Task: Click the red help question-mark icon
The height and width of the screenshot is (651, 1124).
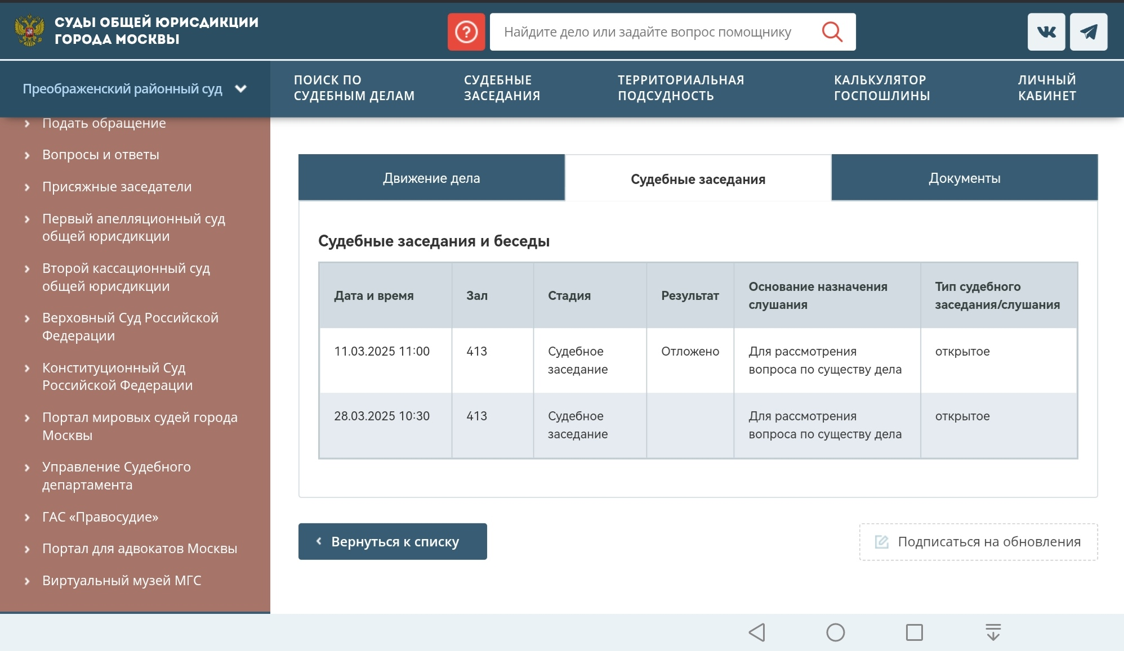Action: point(466,32)
